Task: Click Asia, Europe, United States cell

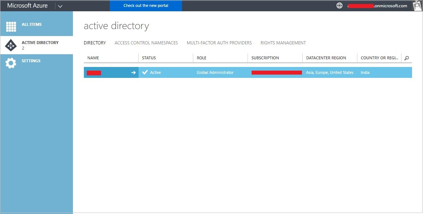Action: click(330, 72)
